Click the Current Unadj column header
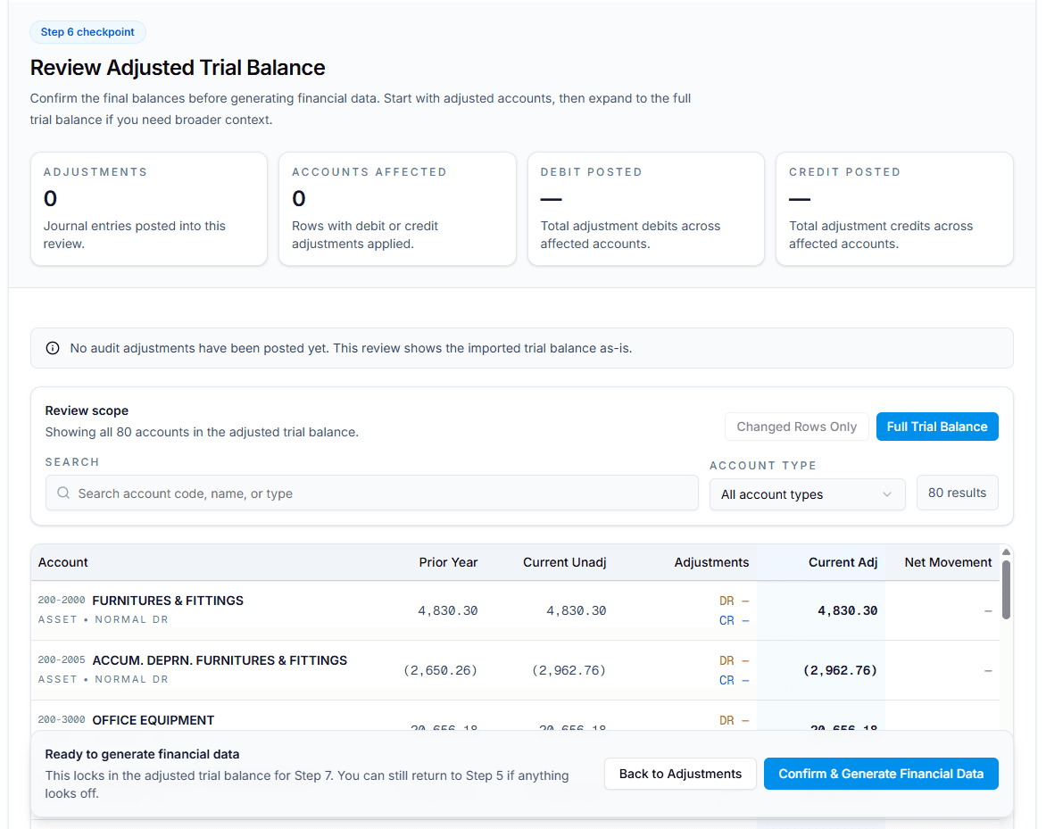The height and width of the screenshot is (829, 1046). point(564,562)
